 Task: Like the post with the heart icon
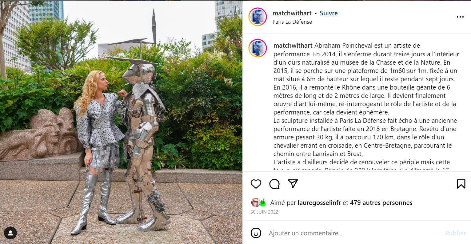(256, 184)
